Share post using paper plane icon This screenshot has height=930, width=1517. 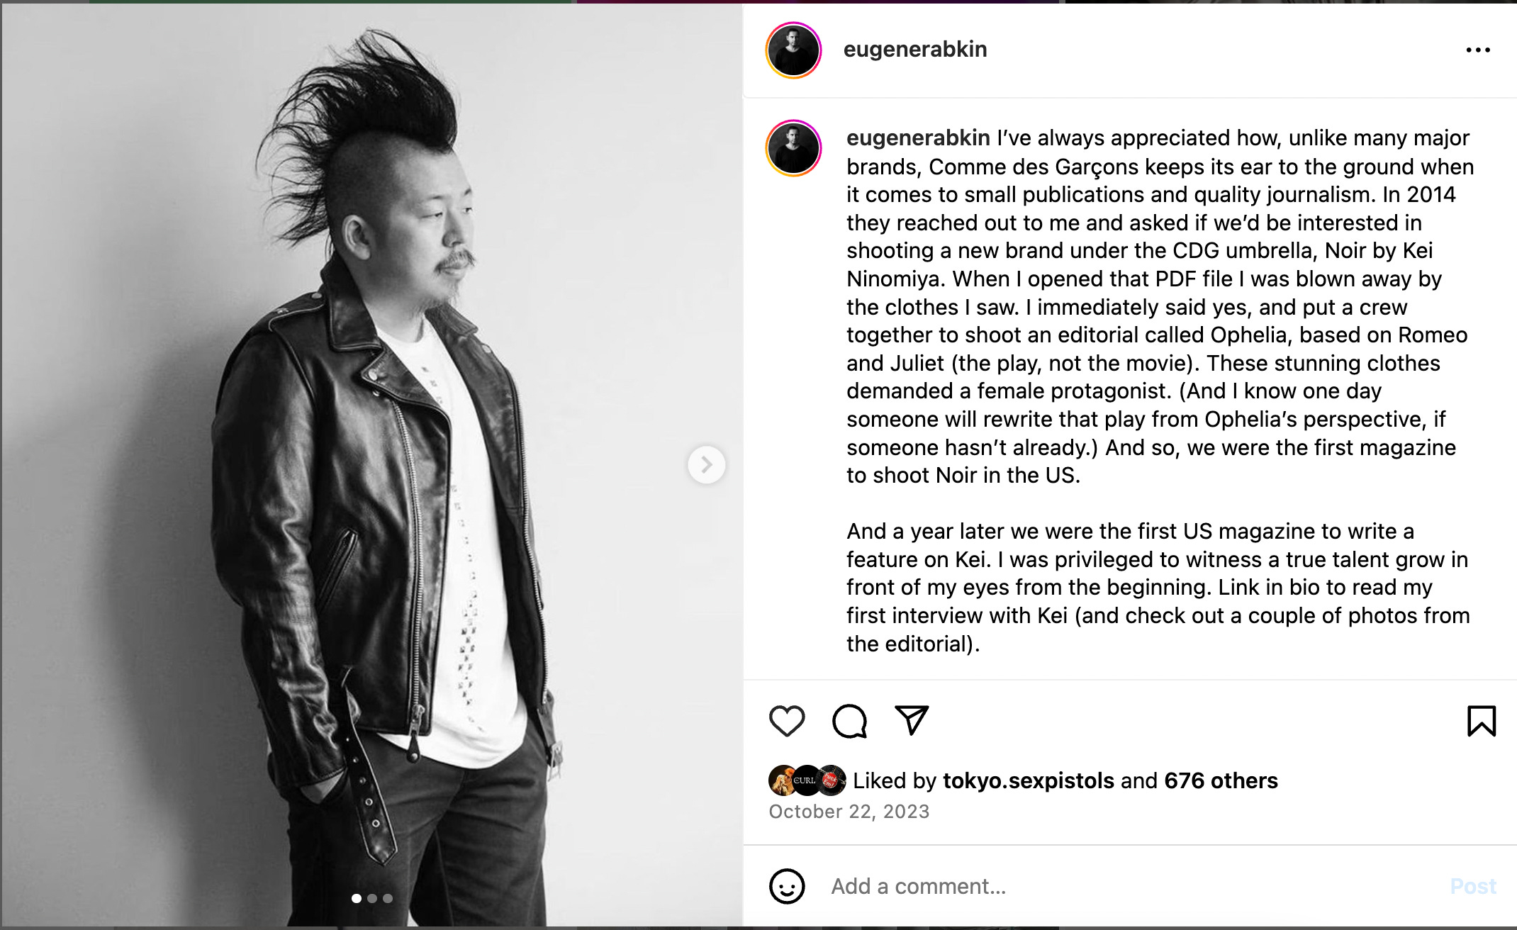pos(912,720)
